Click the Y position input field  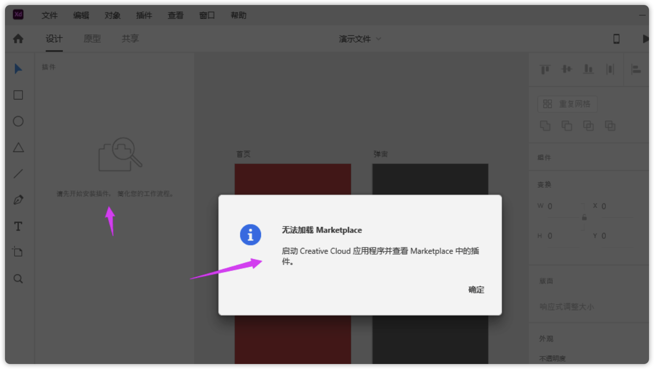point(617,236)
